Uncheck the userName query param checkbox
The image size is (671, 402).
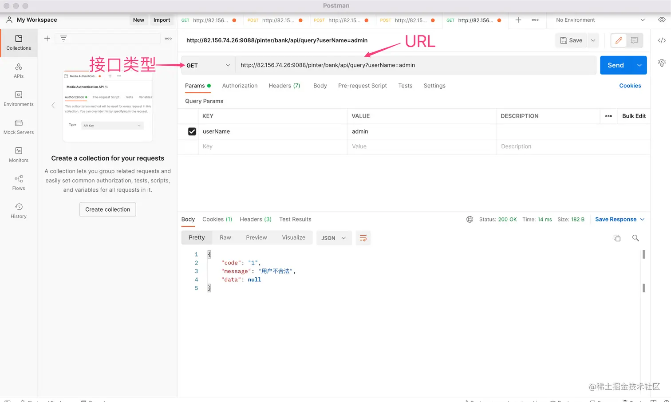click(x=192, y=132)
